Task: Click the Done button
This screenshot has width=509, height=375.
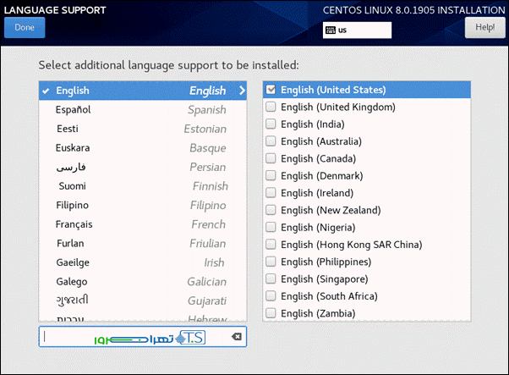Action: click(x=24, y=27)
